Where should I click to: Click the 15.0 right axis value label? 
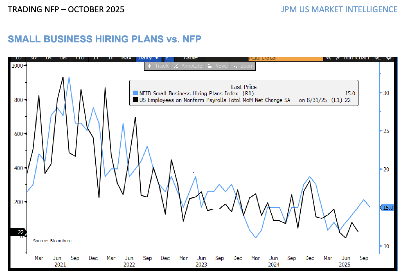tap(388, 208)
